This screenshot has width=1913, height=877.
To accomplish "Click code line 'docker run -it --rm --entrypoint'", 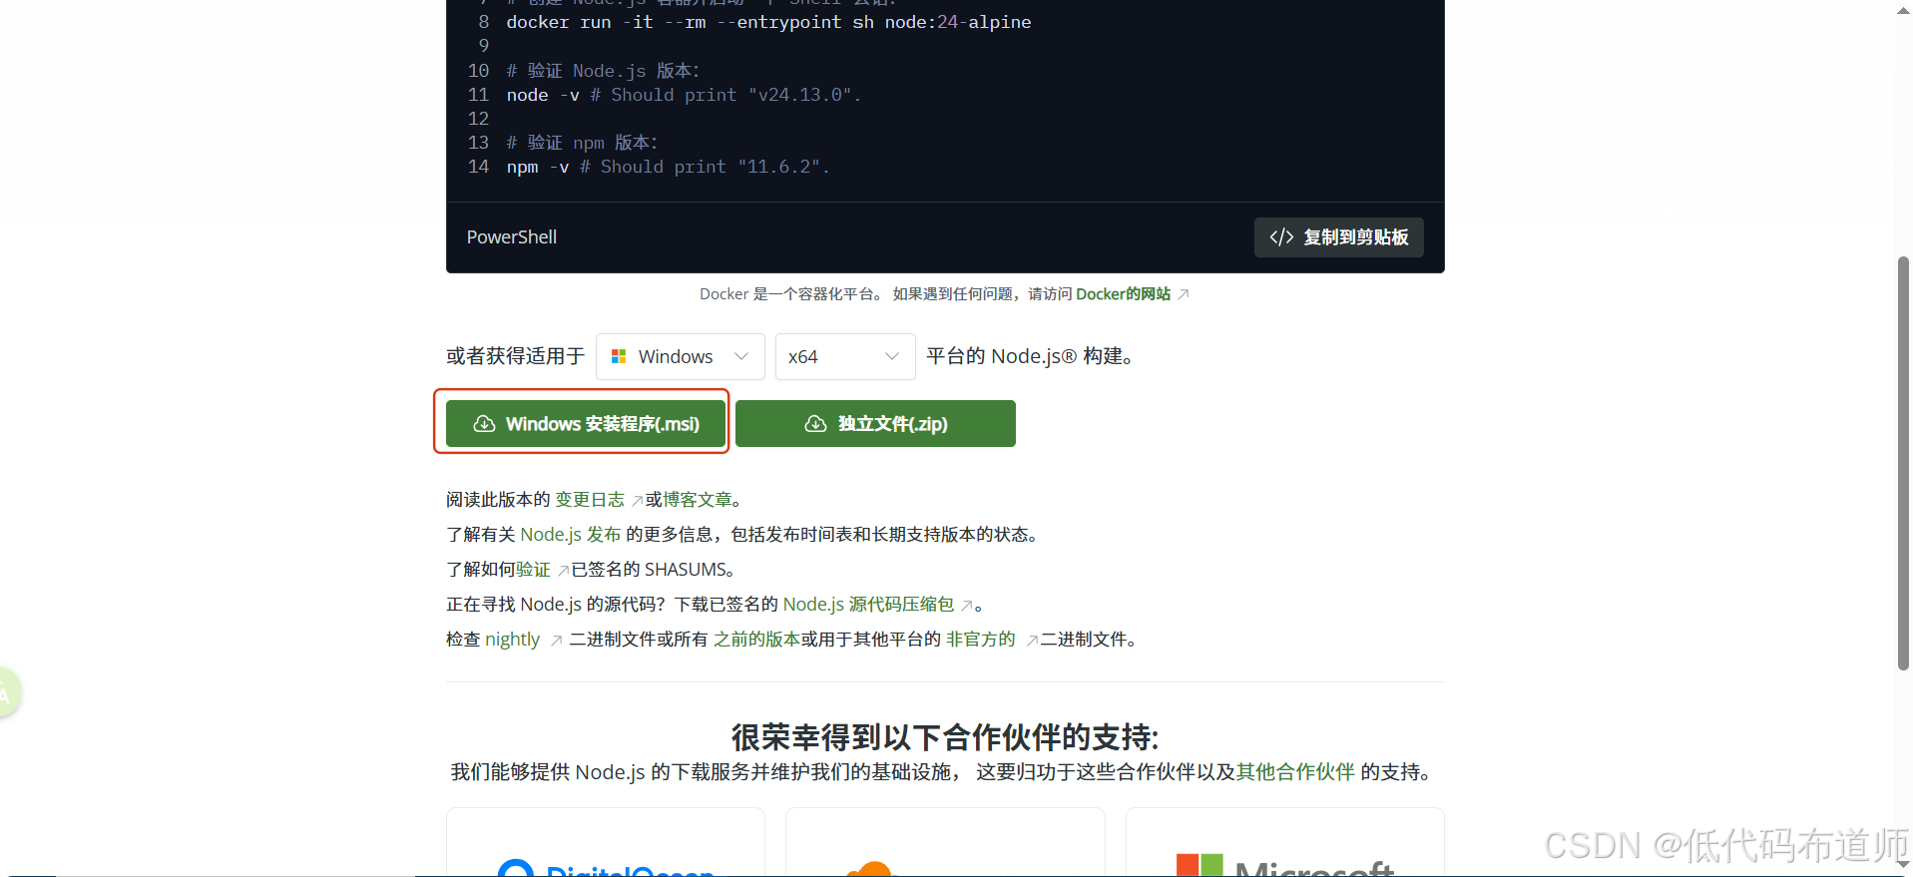I will click(x=768, y=22).
